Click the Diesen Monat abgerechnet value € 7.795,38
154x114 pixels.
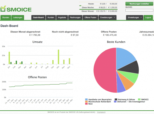[x=35, y=35]
